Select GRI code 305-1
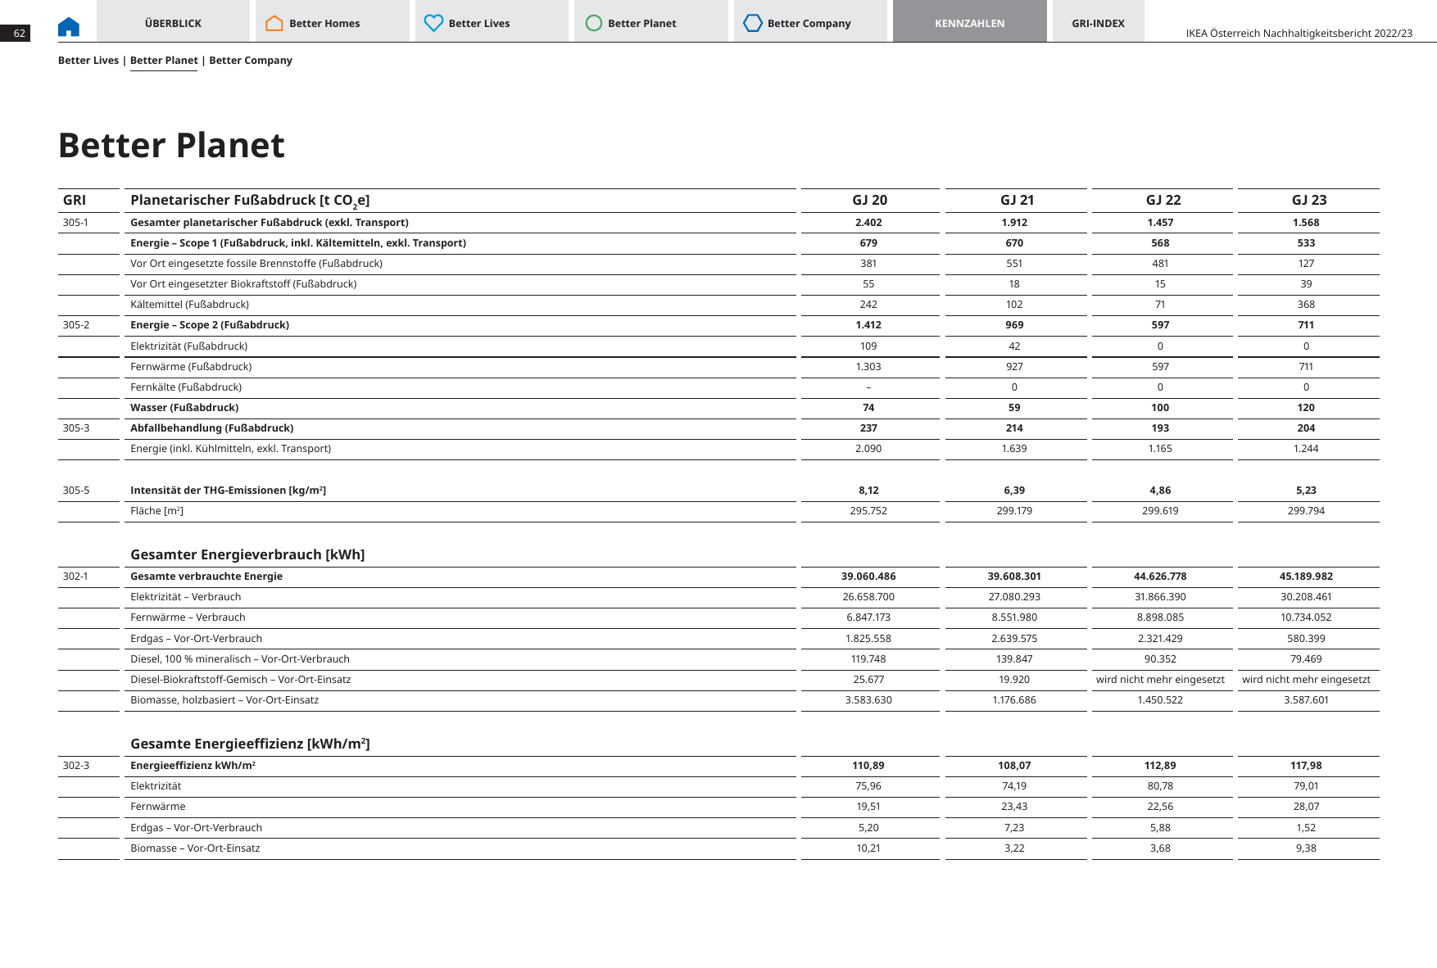1437x968 pixels. 75,223
